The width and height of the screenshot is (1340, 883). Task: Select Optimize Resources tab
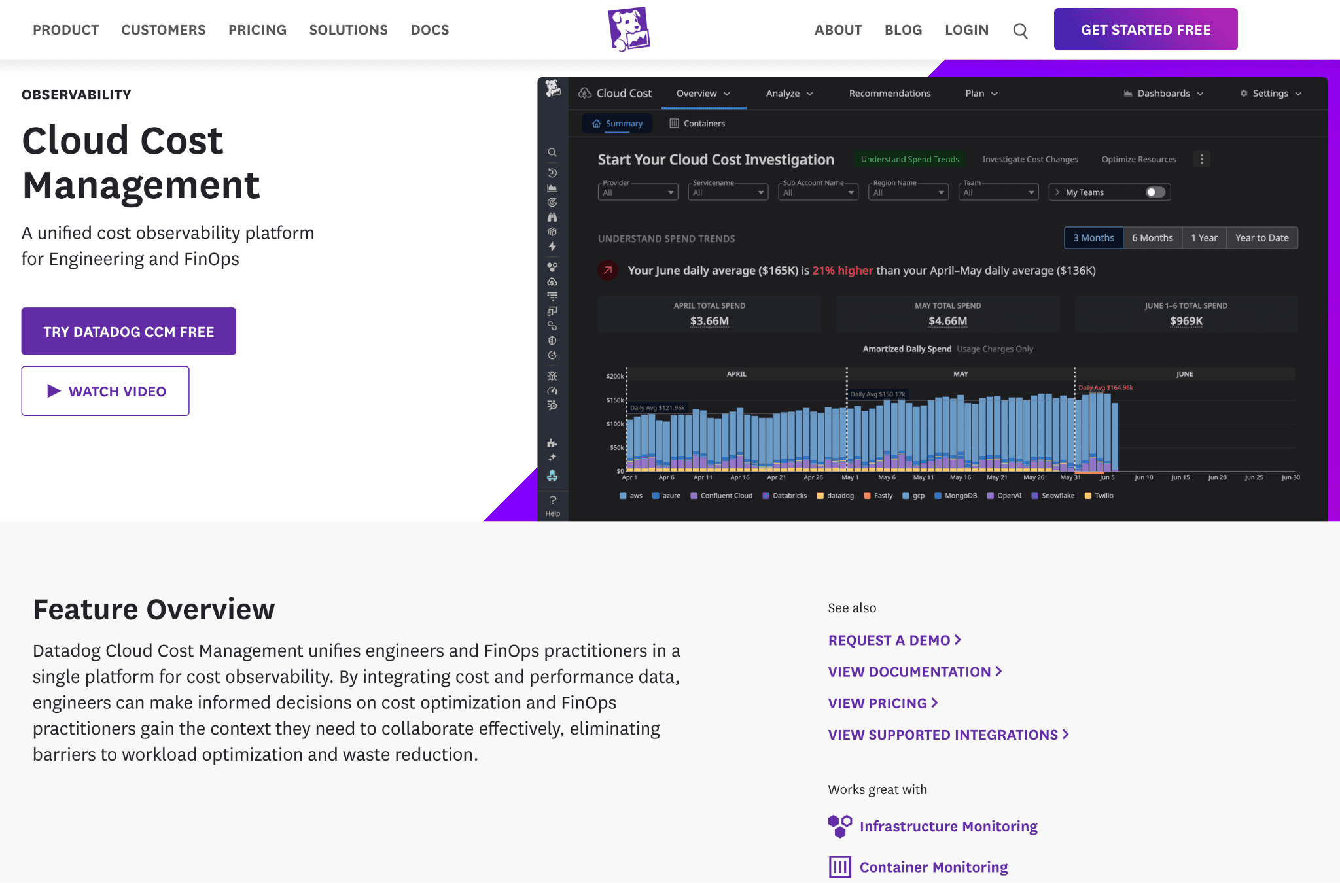click(x=1138, y=159)
